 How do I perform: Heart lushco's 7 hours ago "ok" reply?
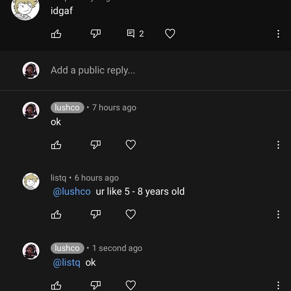click(131, 145)
